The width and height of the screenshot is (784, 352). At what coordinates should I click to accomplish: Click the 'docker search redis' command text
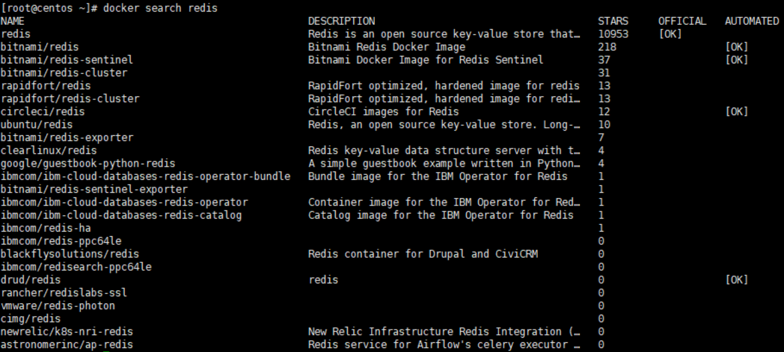(160, 8)
